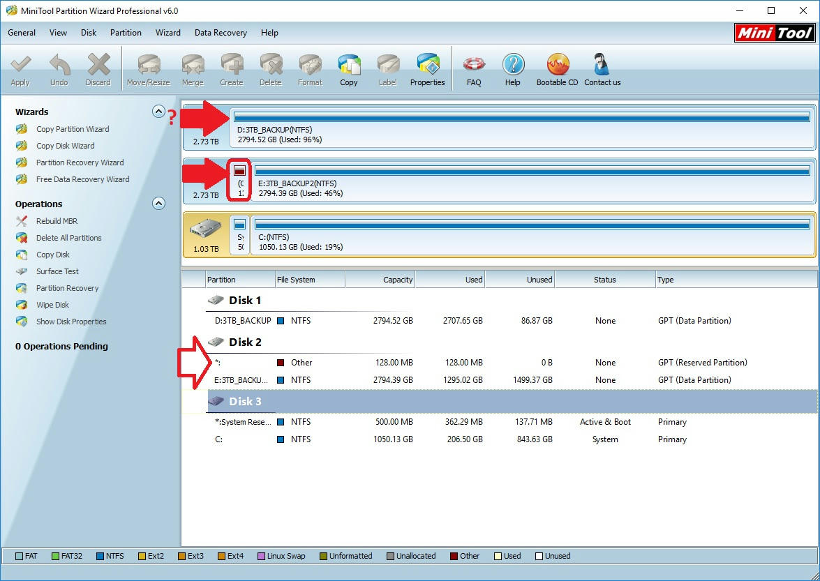The height and width of the screenshot is (581, 820).
Task: Click the Create partition toolbar icon
Action: click(x=232, y=65)
